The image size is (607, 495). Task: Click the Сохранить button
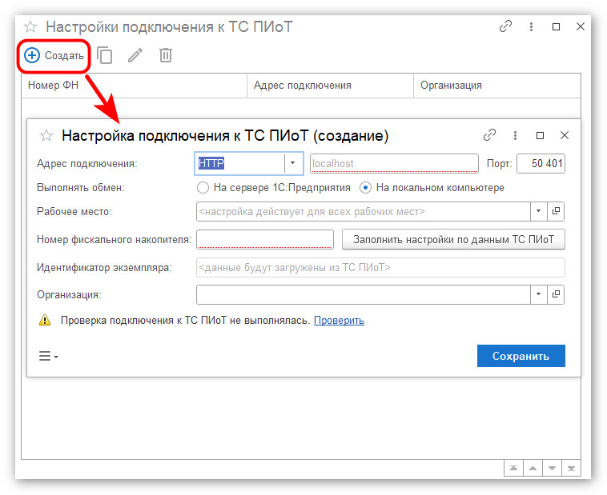click(521, 356)
